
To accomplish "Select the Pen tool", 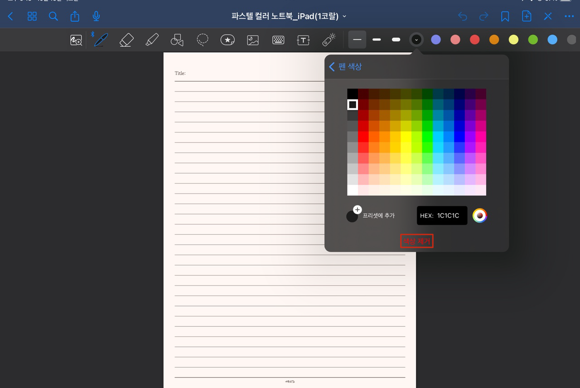I will point(101,40).
